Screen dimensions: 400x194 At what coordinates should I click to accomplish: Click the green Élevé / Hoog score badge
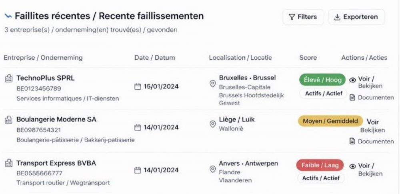[322, 80]
